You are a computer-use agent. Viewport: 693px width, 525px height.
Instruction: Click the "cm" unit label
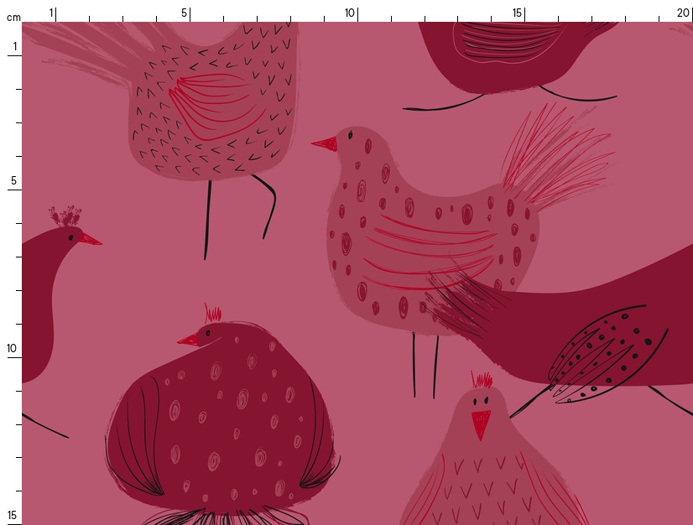click(x=13, y=17)
